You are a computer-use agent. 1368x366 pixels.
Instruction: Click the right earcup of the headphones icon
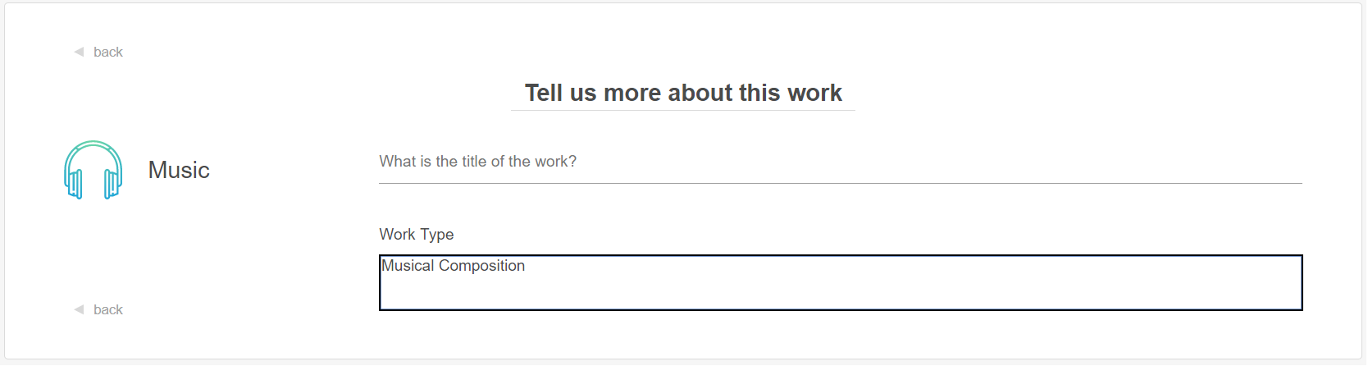click(112, 184)
